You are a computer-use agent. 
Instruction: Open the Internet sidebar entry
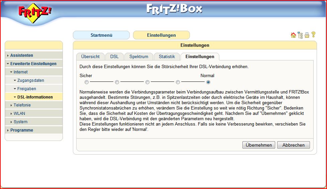pos(20,72)
